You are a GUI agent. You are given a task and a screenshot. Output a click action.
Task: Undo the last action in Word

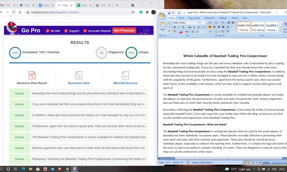point(173,13)
